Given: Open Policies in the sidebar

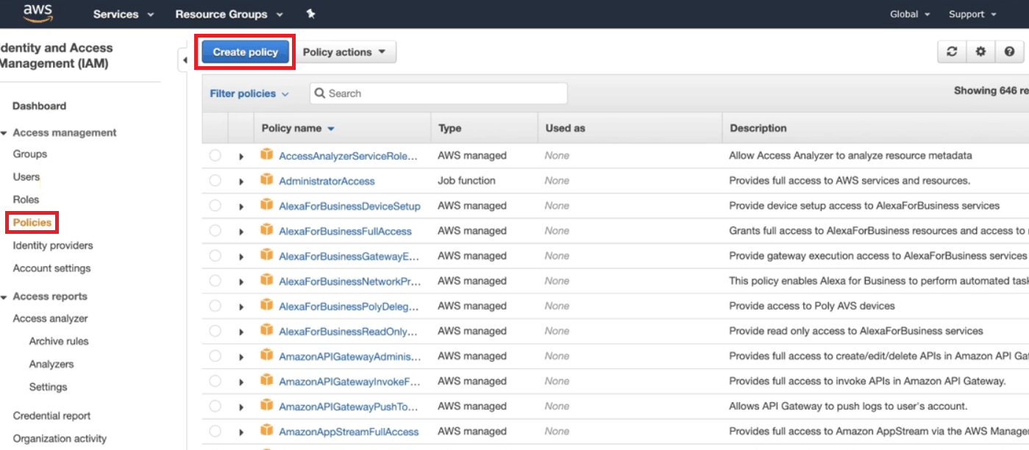Looking at the screenshot, I should pos(32,222).
